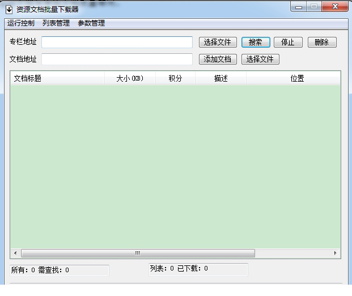Minimize the downloader window
Viewport: 352px width, 296px height.
[299, 7]
